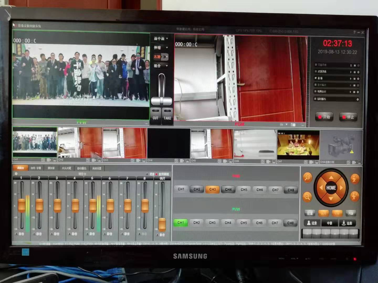Viewport: 378px width, 283px height.
Task: Click the CH8 camera placeholder thumbnail
Action: pos(341,145)
